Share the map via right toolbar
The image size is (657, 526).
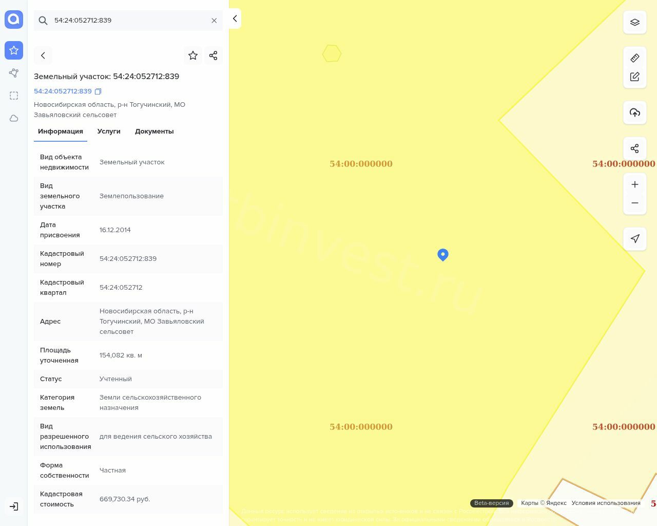(x=634, y=148)
